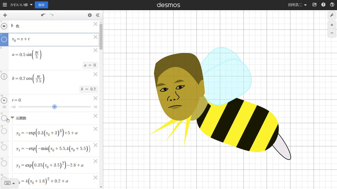337x189 pixels.
Task: Select the y₁ = −exp(−min(...)) expression
Action: (x=53, y=149)
